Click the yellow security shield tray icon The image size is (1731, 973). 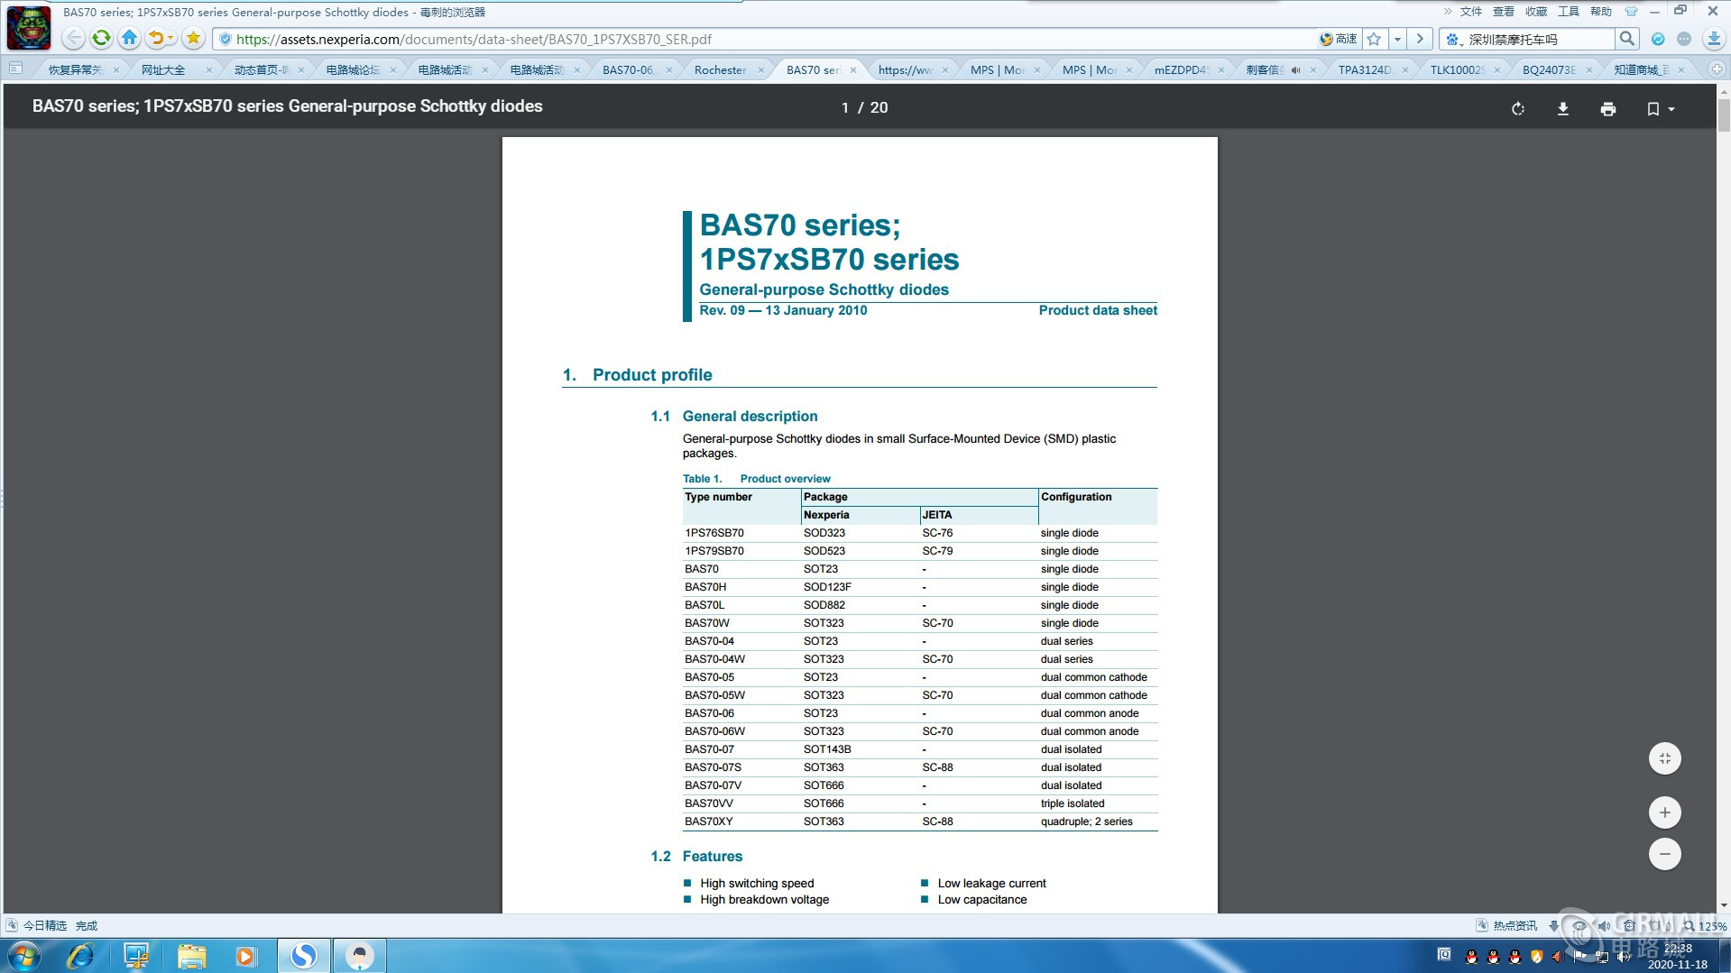point(1537,957)
